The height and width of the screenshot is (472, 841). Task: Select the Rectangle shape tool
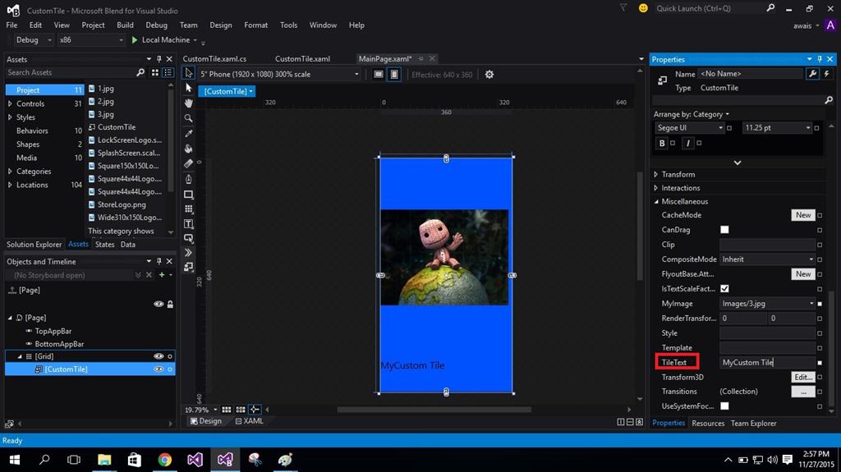coord(189,195)
